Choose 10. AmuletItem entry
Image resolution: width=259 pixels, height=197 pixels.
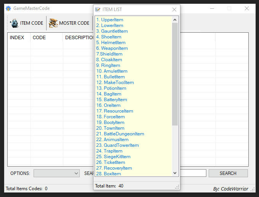pos(112,71)
